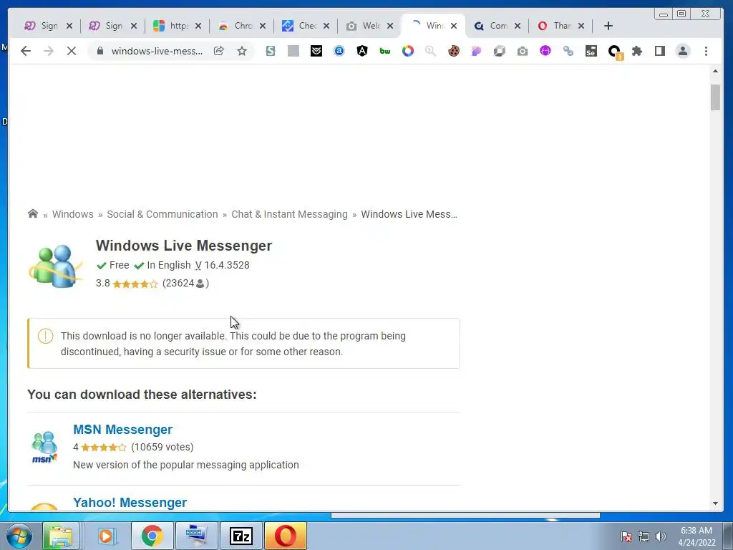Bookmark this page with the star icon
Image resolution: width=733 pixels, height=550 pixels.
click(x=242, y=51)
